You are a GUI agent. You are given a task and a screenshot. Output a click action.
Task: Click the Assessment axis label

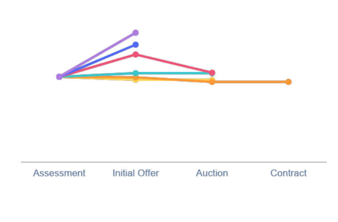click(x=59, y=173)
